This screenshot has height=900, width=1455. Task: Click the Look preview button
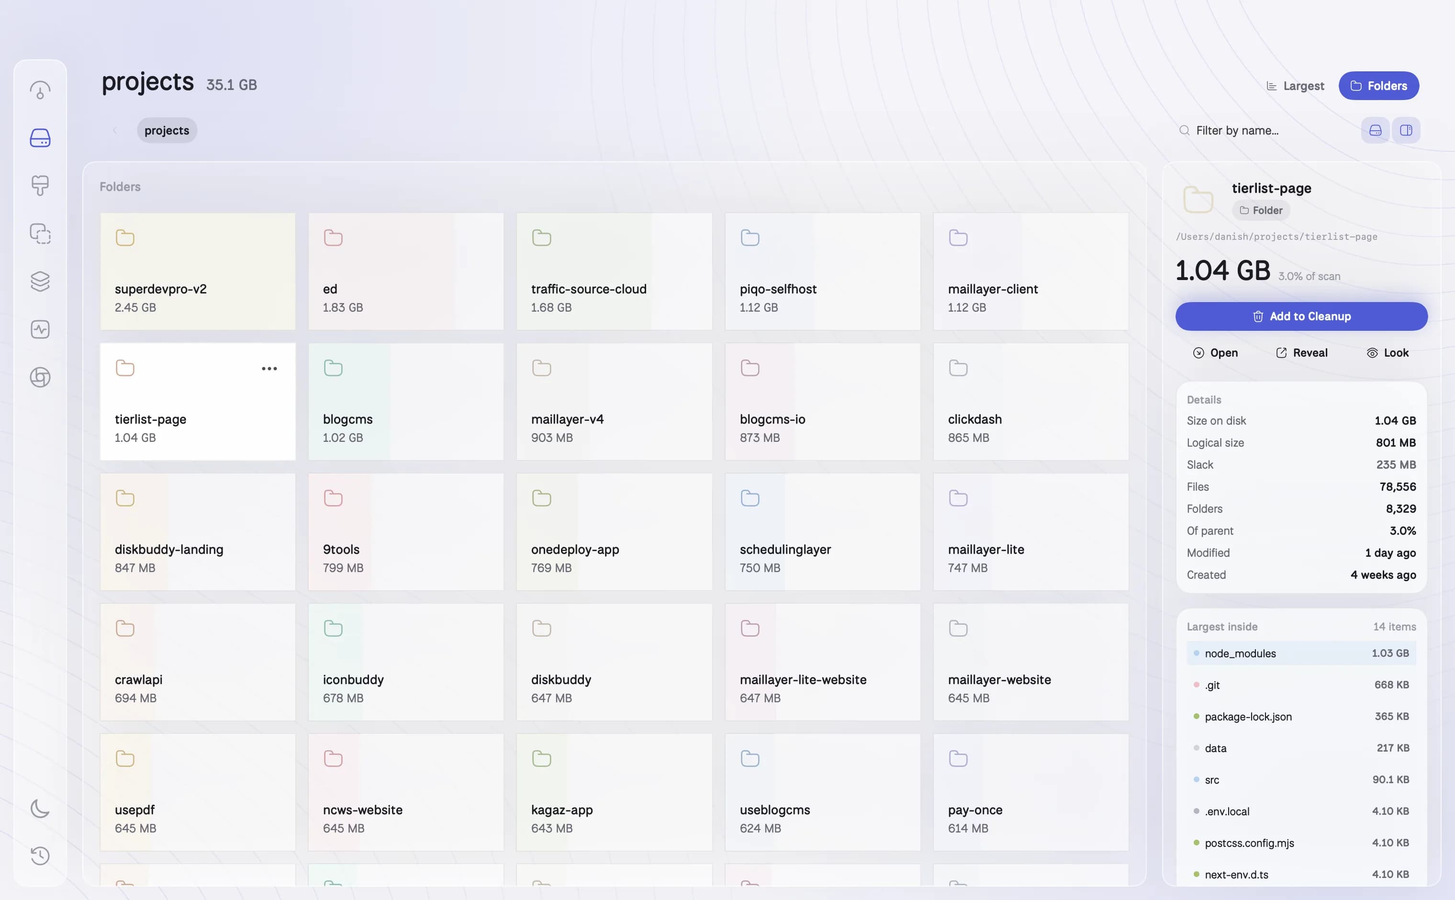click(x=1387, y=353)
